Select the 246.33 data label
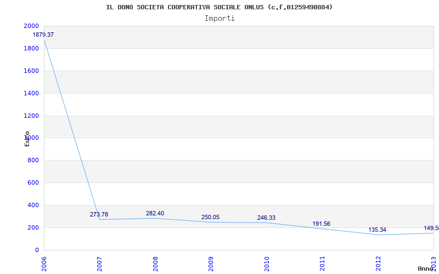 (266, 218)
